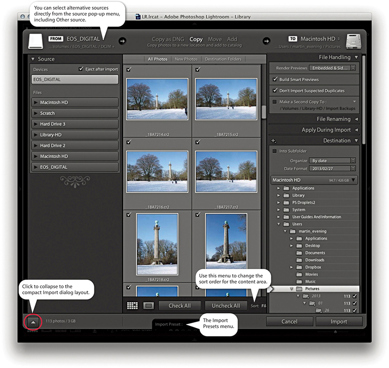This screenshot has height=368, width=389.
Task: Click the Movies folder icon
Action: tap(299, 274)
